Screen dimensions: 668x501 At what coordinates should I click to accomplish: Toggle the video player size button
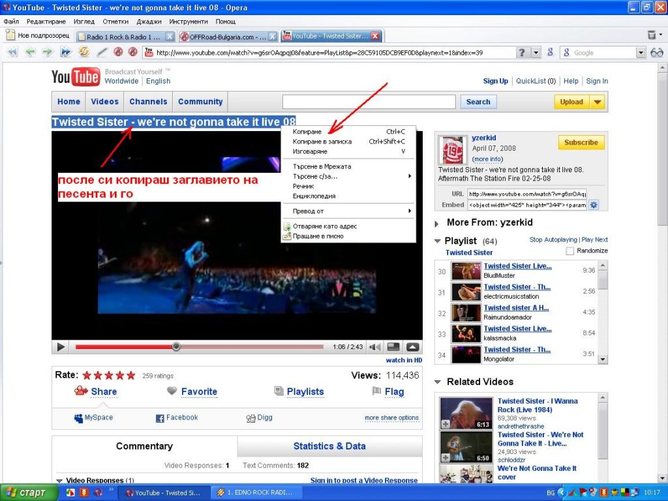(x=393, y=347)
